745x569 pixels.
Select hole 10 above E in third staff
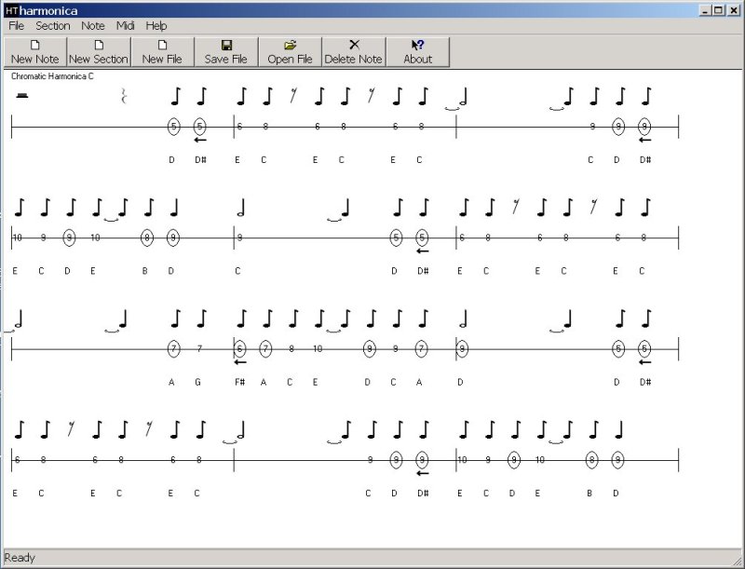point(318,349)
